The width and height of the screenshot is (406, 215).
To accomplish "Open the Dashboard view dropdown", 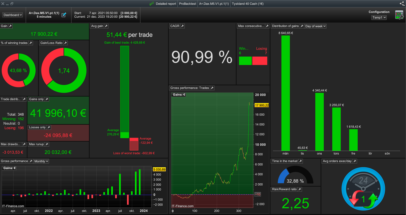I will point(13,15).
